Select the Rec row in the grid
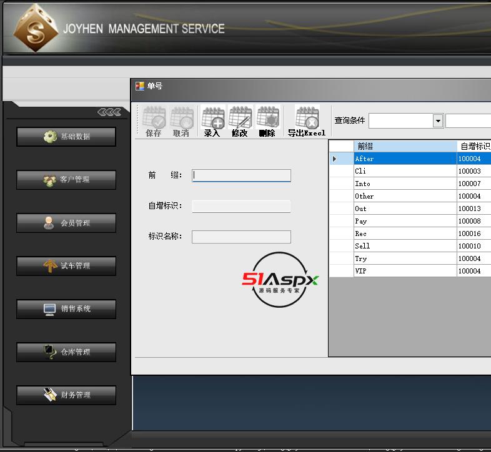The height and width of the screenshot is (452, 491). click(x=410, y=234)
